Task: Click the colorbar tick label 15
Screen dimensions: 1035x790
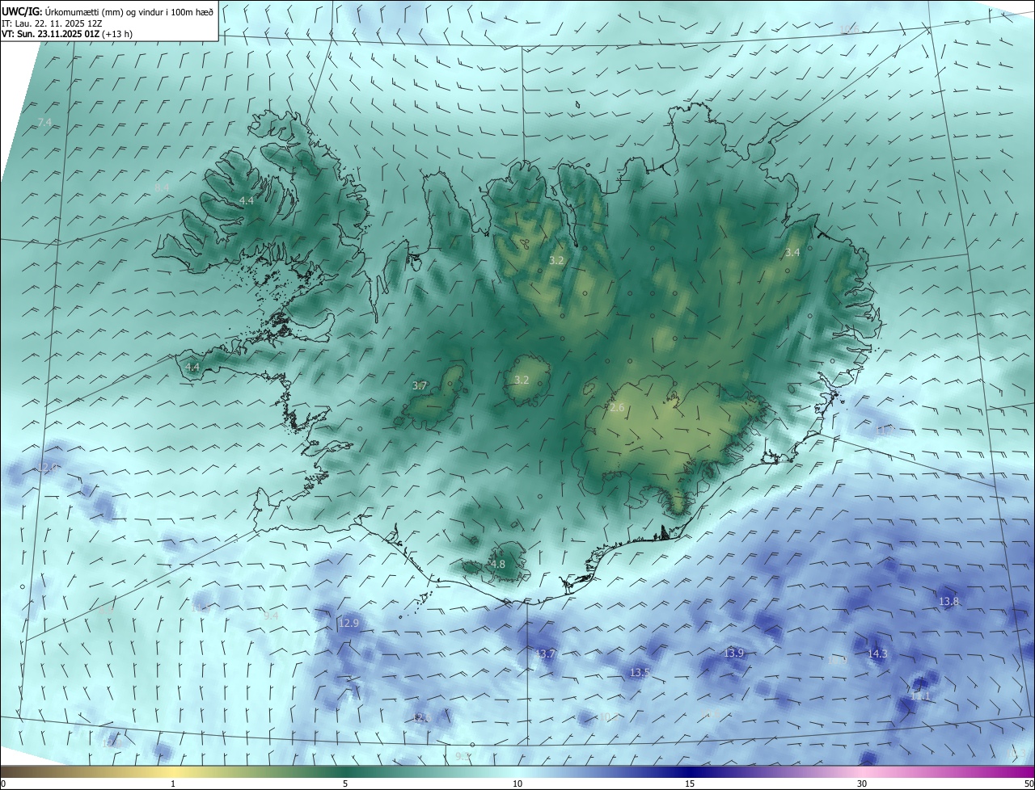Action: tap(690, 784)
